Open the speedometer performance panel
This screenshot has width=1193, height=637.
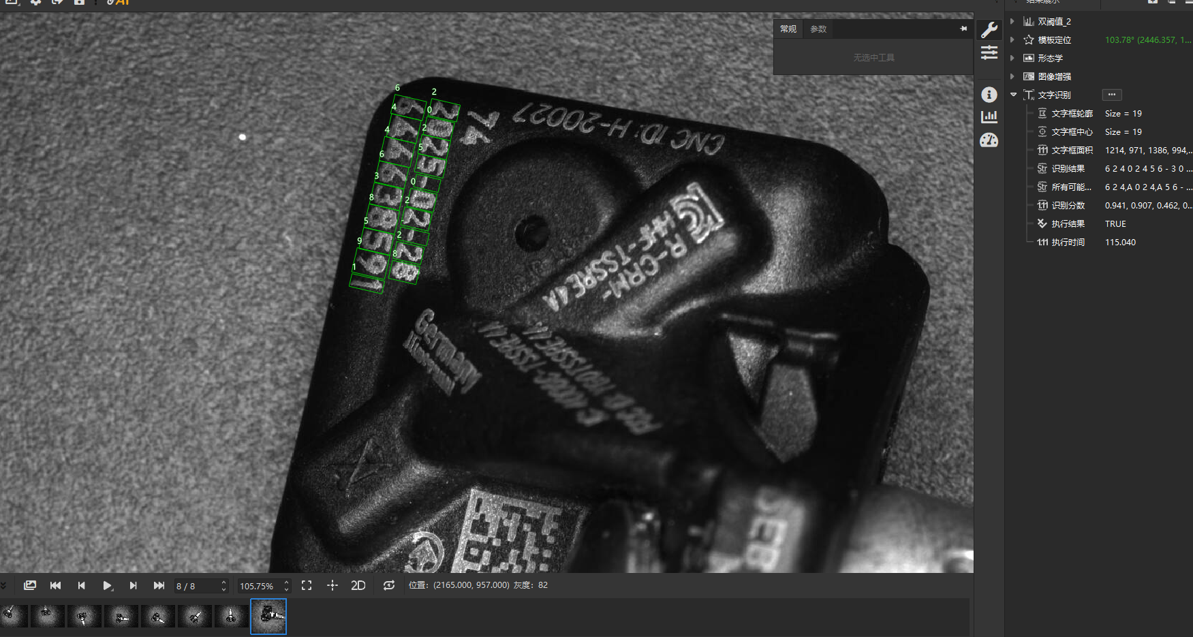[x=989, y=140]
